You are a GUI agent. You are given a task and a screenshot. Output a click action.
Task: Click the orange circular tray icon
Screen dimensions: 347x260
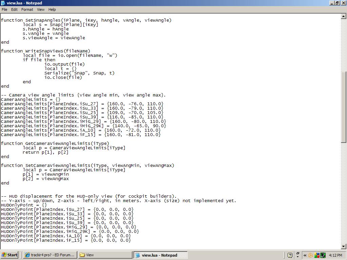[310, 255]
